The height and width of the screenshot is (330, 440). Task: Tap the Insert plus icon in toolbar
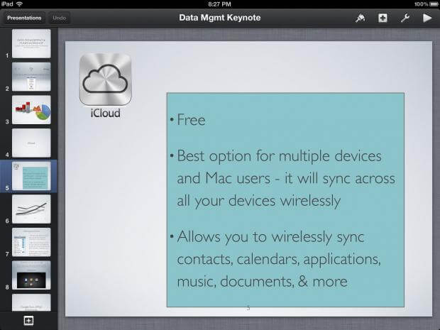383,18
